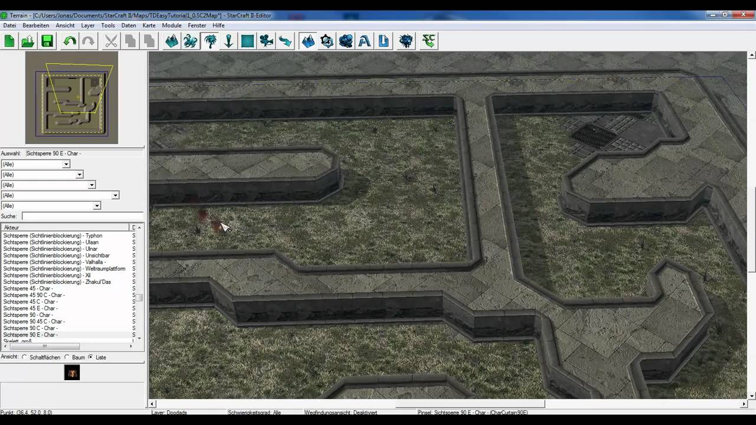
Task: Click the Cut scissors icon
Action: click(111, 41)
